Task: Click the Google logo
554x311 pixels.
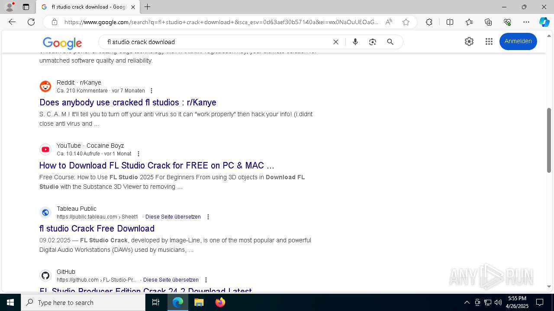Action: pos(62,42)
